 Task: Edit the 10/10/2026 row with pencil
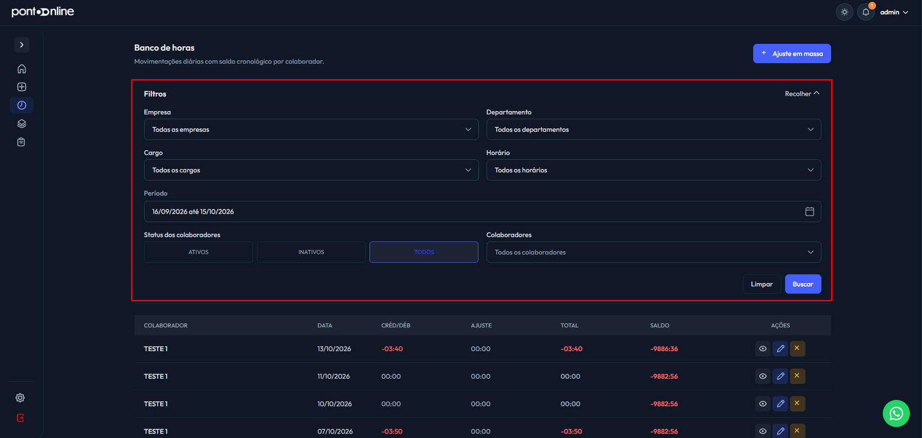pos(780,404)
